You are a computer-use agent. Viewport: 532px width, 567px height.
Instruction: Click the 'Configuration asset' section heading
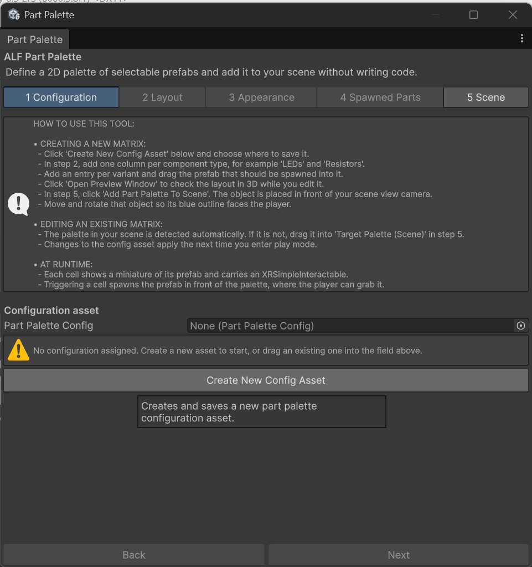click(51, 310)
